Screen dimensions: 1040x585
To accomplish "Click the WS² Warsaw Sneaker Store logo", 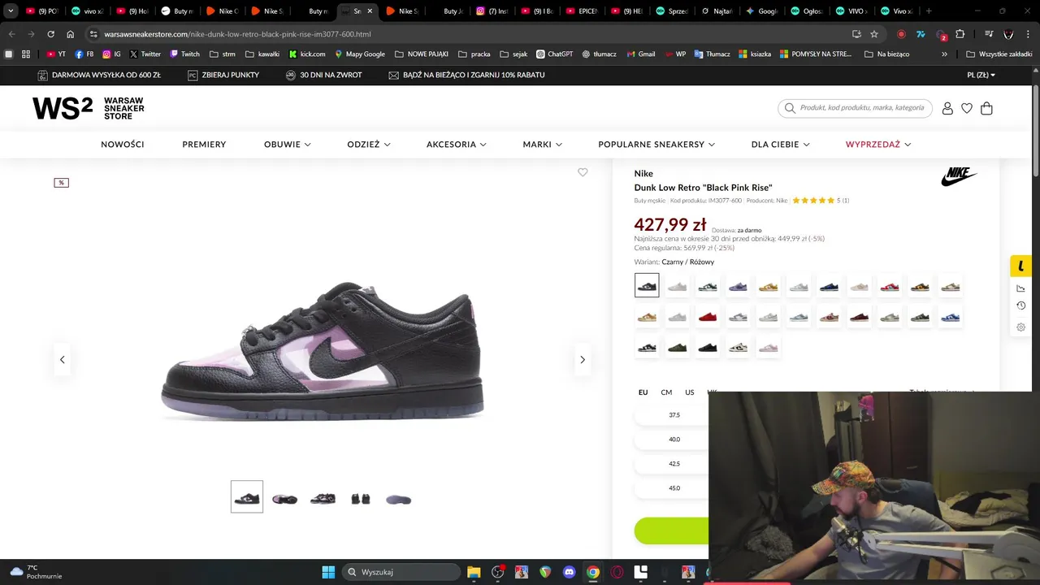I will [x=89, y=108].
